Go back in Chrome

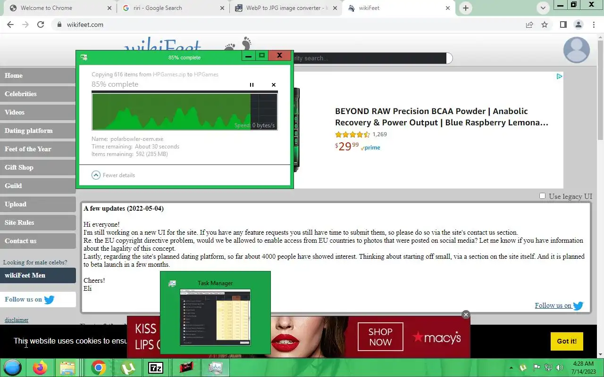(x=10, y=25)
